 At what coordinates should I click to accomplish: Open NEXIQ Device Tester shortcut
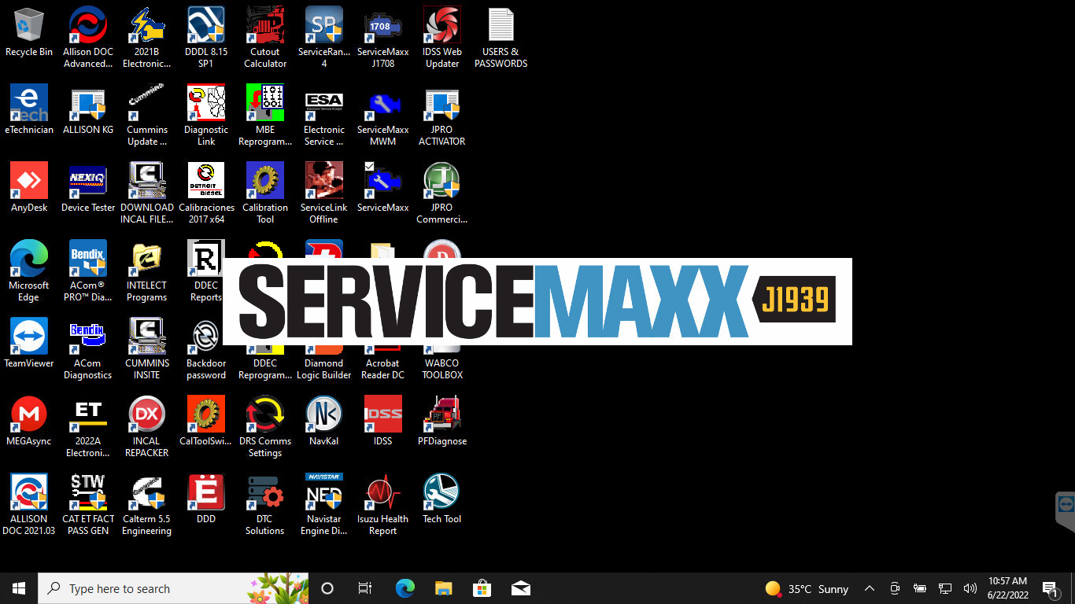pyautogui.click(x=88, y=188)
